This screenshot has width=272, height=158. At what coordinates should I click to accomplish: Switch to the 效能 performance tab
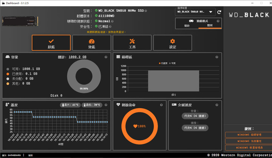click(x=91, y=43)
